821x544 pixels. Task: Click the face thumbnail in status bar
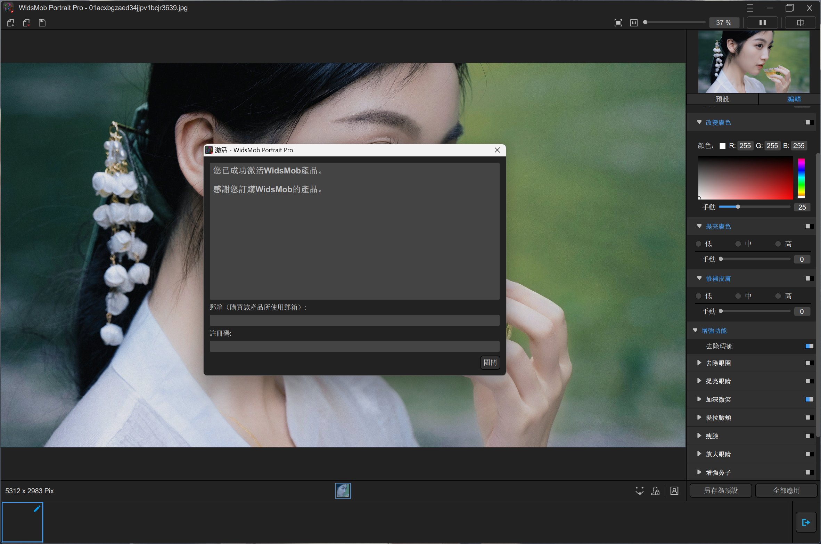[x=343, y=491]
